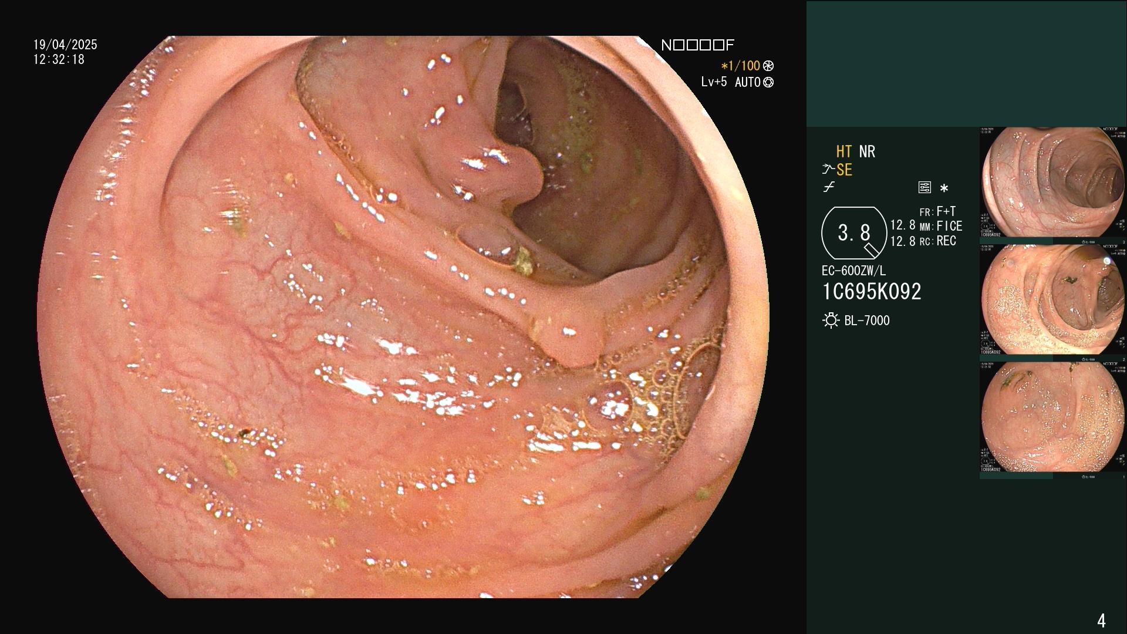The image size is (1127, 634).
Task: Click the scope model EC-600ZW/L
Action: pyautogui.click(x=853, y=271)
